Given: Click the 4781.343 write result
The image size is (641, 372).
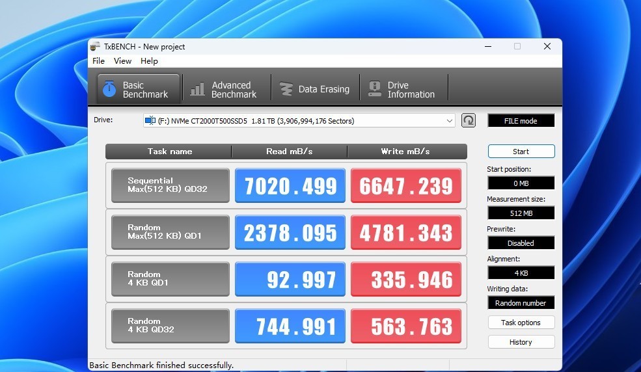Looking at the screenshot, I should 406,232.
